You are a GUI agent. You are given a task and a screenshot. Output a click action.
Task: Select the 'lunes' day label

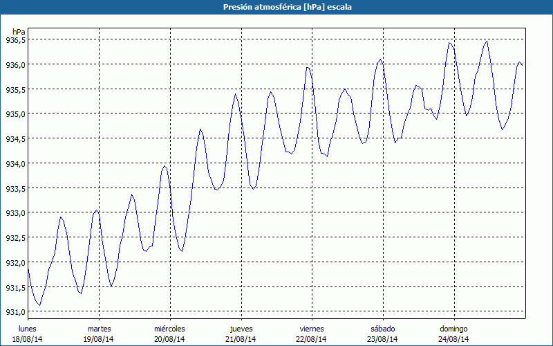click(28, 329)
